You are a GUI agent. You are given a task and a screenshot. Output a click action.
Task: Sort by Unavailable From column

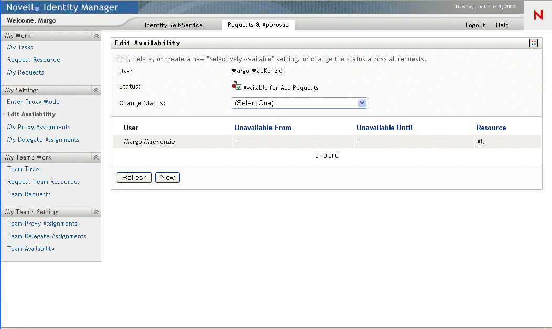(263, 128)
